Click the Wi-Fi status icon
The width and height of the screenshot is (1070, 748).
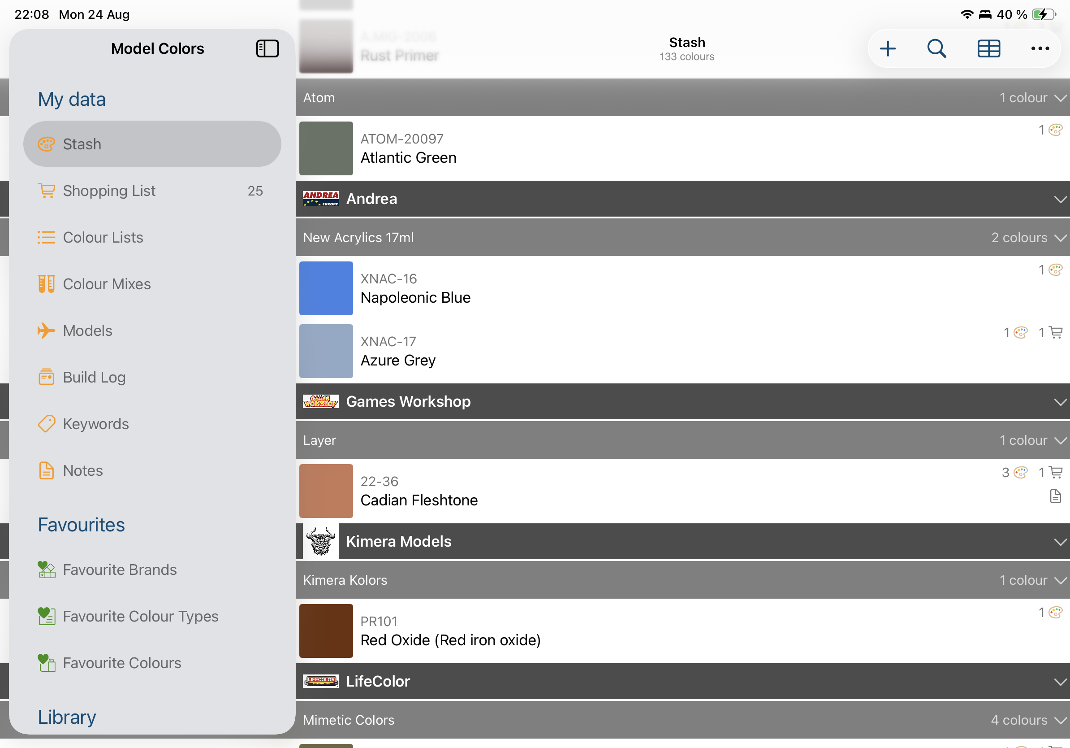pos(967,14)
